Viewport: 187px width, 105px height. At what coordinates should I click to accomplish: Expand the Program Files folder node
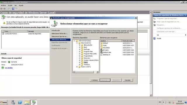(x=79, y=52)
